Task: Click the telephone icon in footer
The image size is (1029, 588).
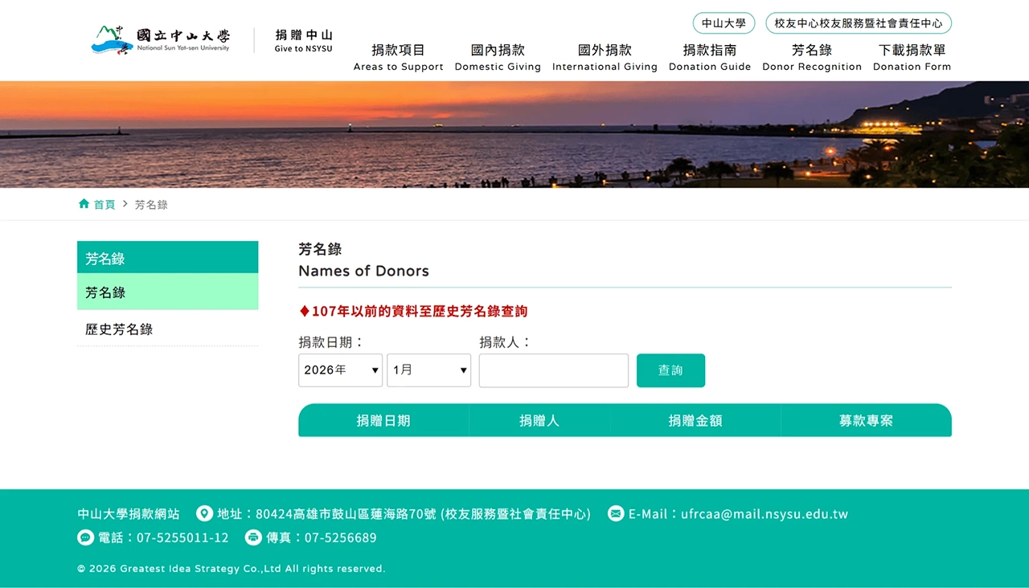Action: click(x=85, y=537)
